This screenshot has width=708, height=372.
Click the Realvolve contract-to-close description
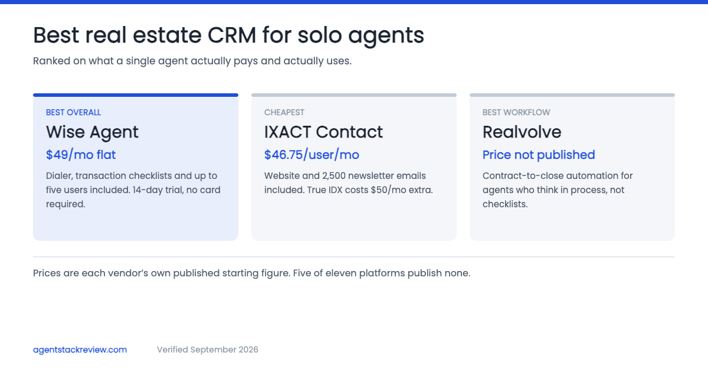tap(558, 190)
